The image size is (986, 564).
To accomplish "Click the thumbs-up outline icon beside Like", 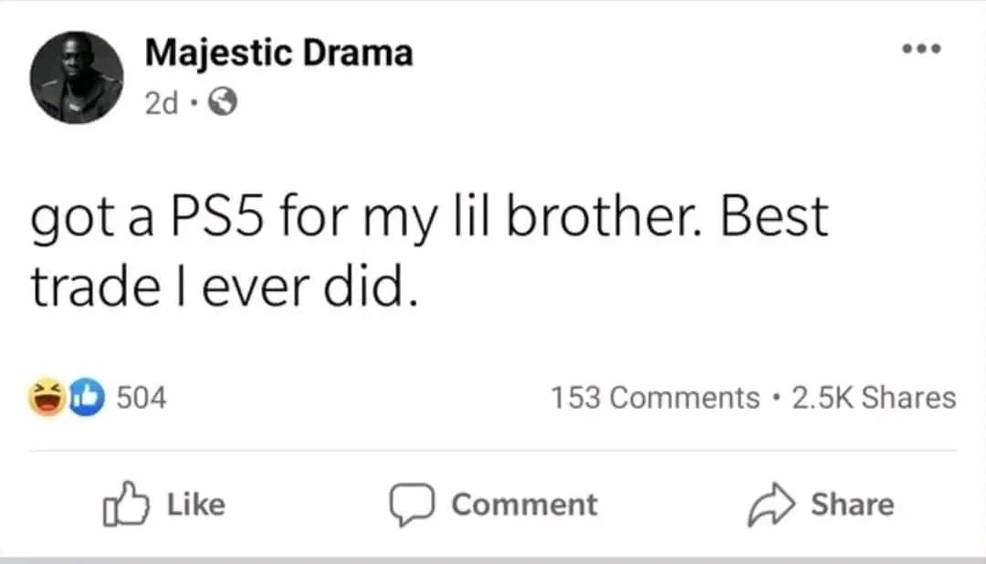I will tap(125, 505).
